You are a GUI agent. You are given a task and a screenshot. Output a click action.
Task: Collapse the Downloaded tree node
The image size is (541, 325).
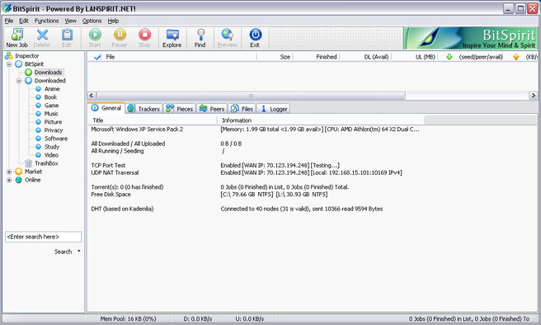coord(19,81)
